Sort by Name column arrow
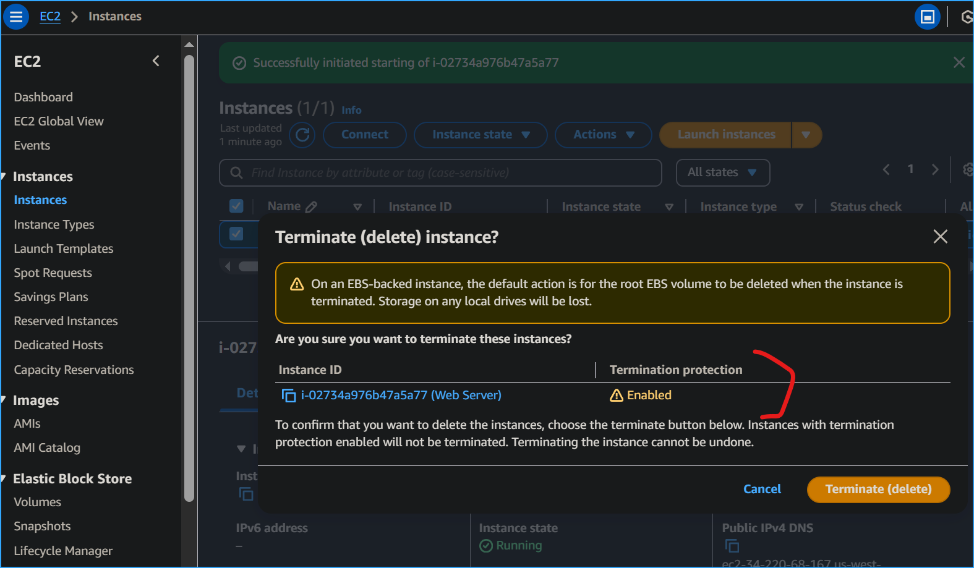The image size is (974, 568). [x=357, y=207]
